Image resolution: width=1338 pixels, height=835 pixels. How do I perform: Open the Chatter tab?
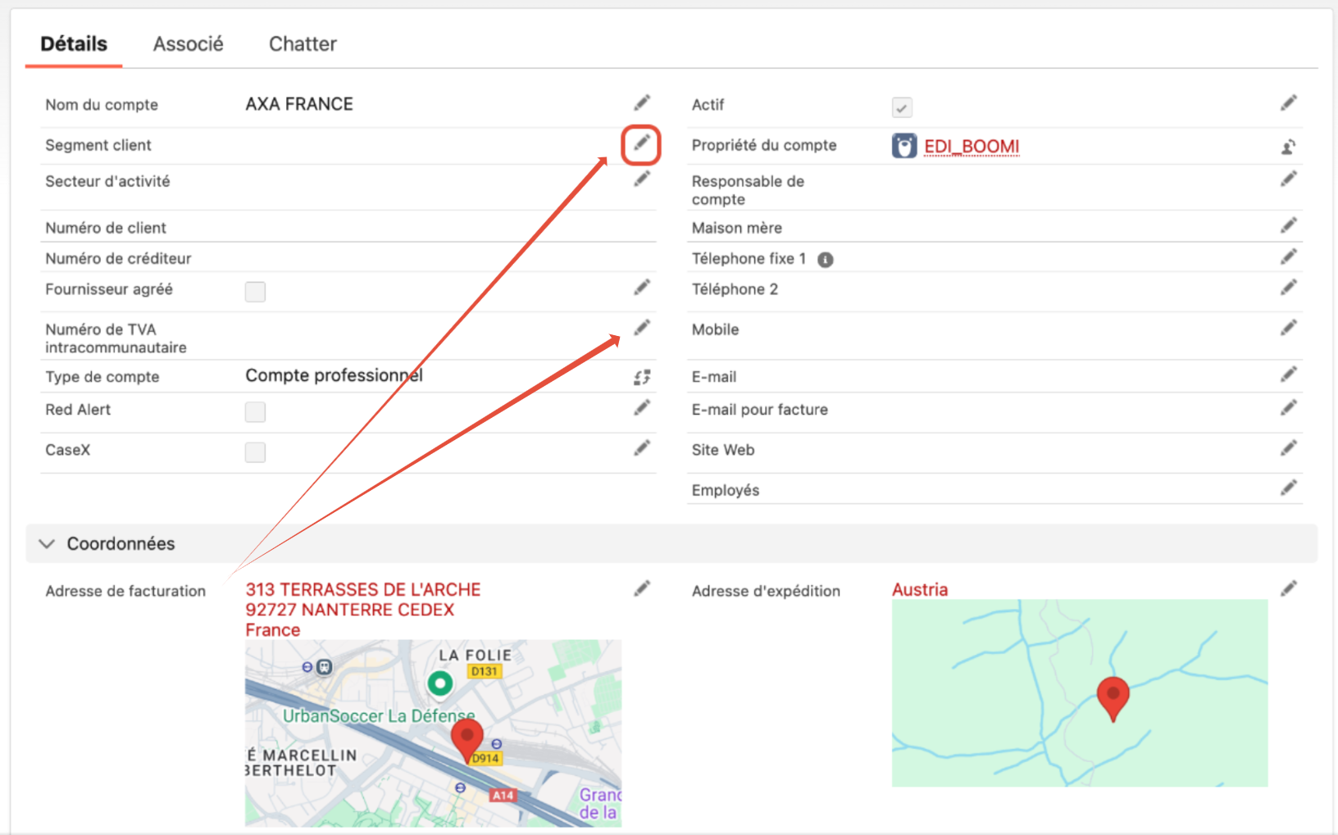click(x=303, y=43)
